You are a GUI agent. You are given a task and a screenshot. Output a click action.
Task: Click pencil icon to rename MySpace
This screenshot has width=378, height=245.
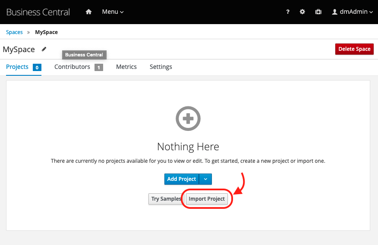44,49
